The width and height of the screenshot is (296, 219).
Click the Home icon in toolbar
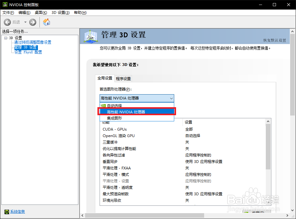(x=47, y=22)
